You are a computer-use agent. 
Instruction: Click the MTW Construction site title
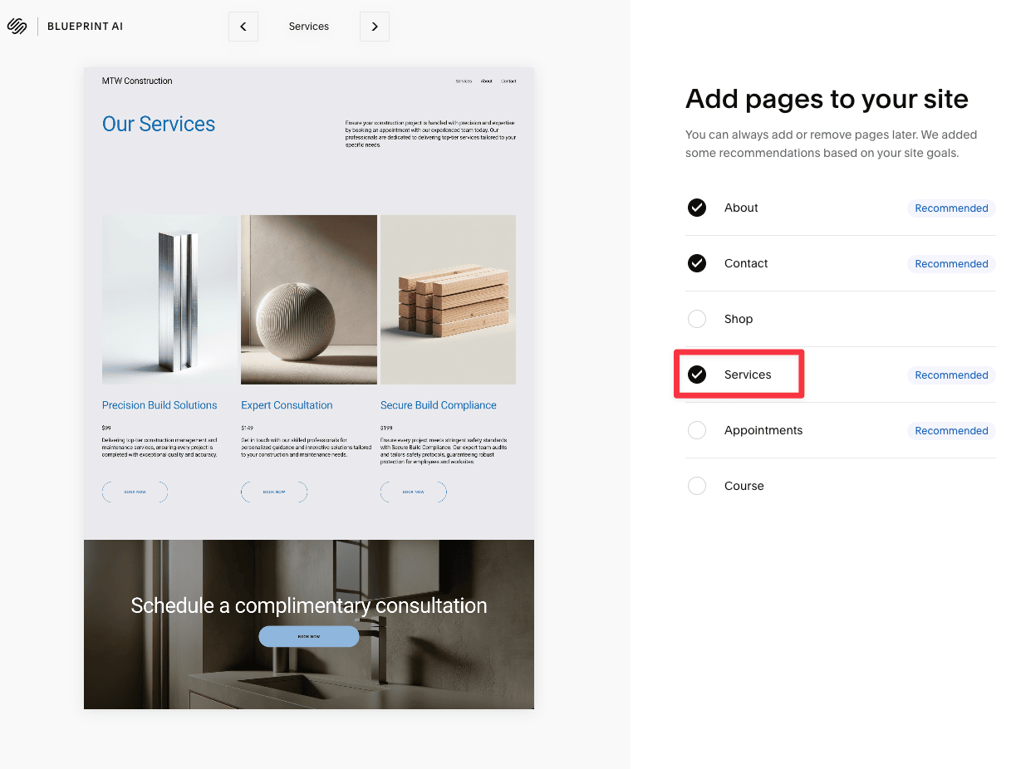137,81
